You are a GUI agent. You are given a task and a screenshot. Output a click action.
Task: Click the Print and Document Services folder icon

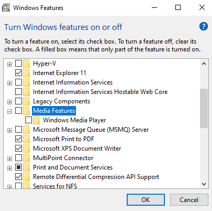(26, 167)
